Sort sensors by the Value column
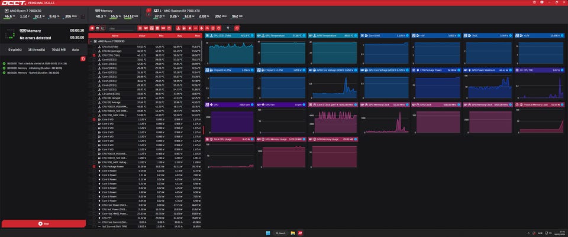 [x=141, y=35]
